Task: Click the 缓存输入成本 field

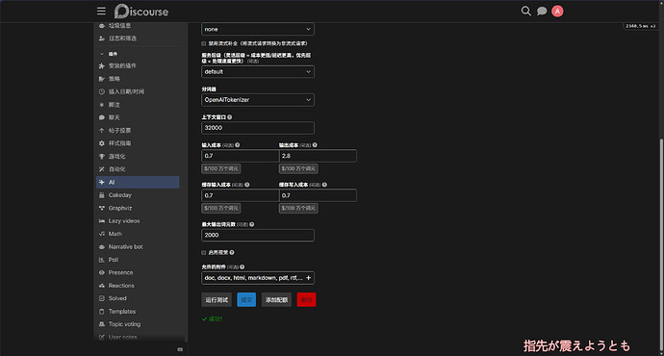Action: tap(240, 195)
